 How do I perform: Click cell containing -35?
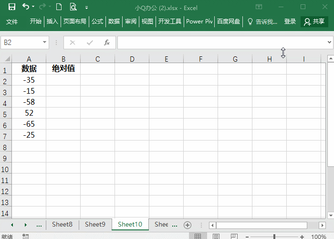click(29, 80)
